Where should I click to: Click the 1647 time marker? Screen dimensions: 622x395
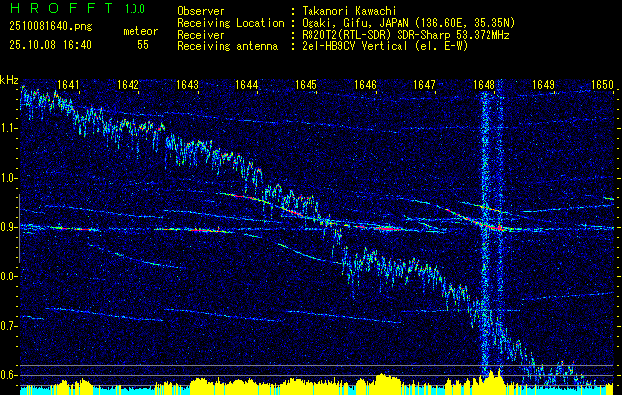click(424, 84)
